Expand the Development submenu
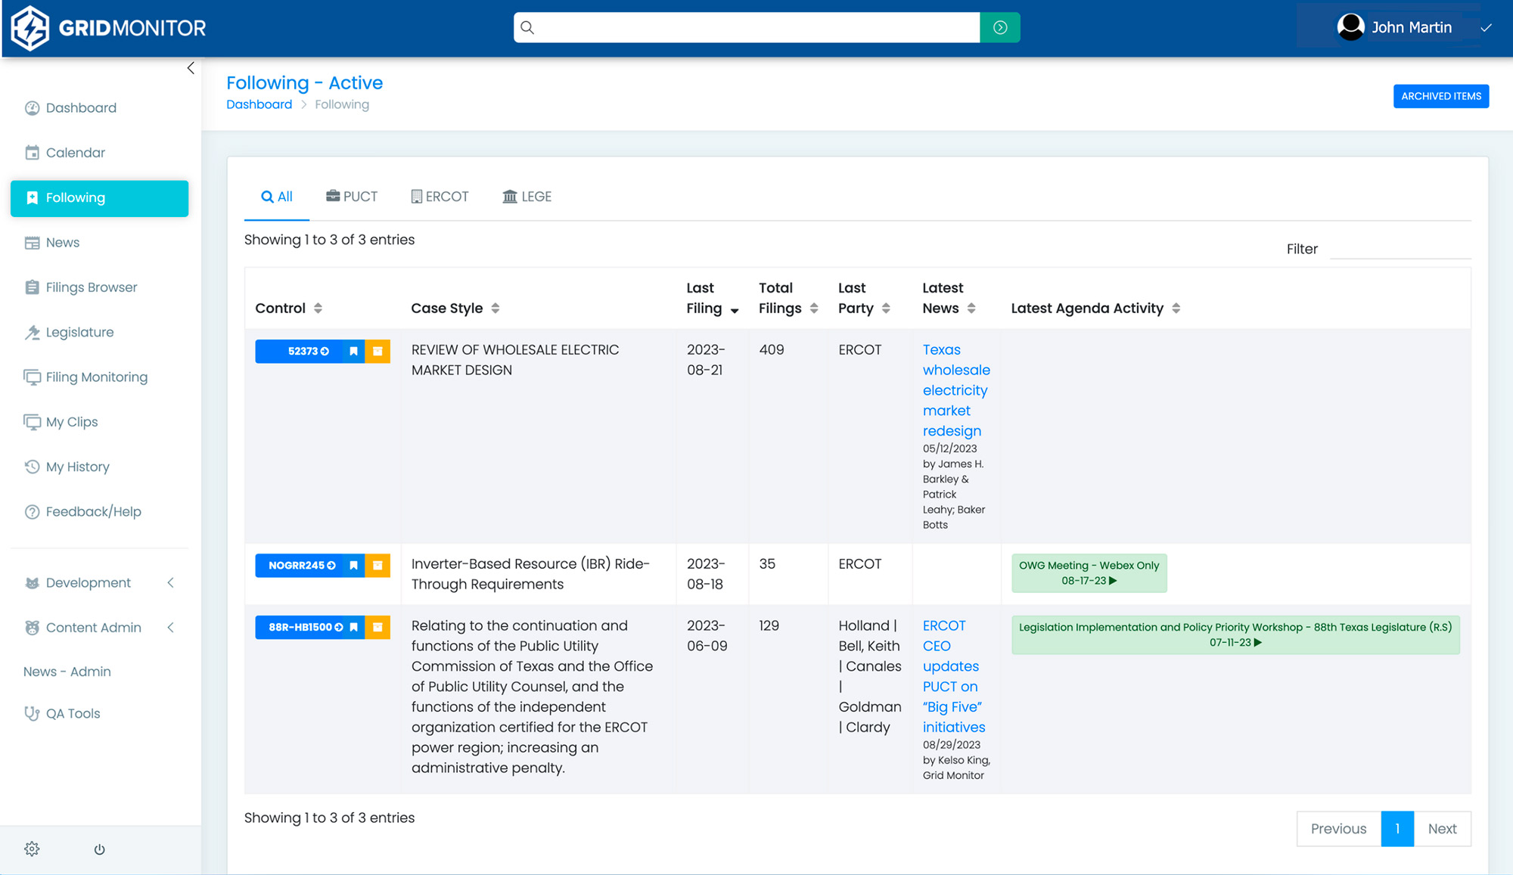Viewport: 1513px width, 875px height. click(x=99, y=583)
